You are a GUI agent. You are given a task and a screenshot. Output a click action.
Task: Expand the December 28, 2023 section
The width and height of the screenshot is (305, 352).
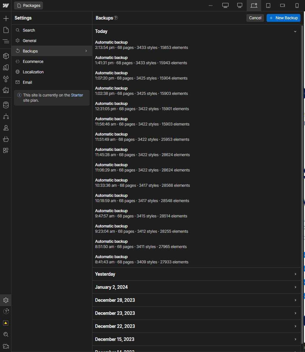tap(197, 300)
